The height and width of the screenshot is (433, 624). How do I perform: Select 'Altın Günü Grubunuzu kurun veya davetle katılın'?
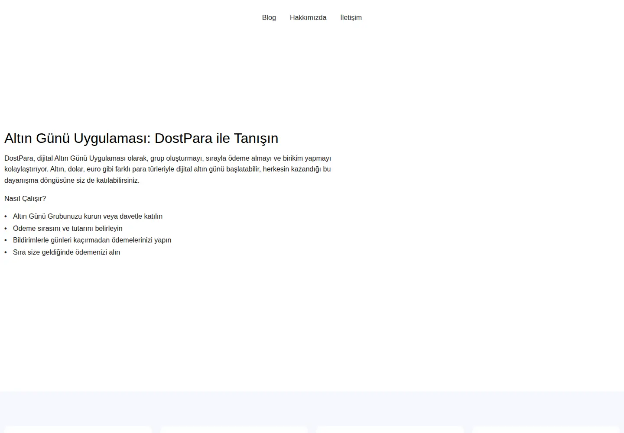coord(88,216)
